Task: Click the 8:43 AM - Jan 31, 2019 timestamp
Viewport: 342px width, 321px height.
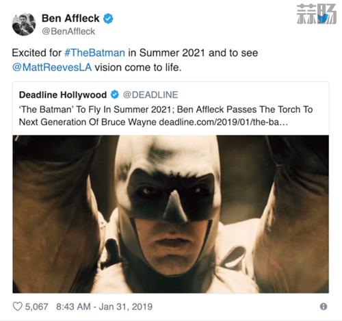Action: click(104, 307)
